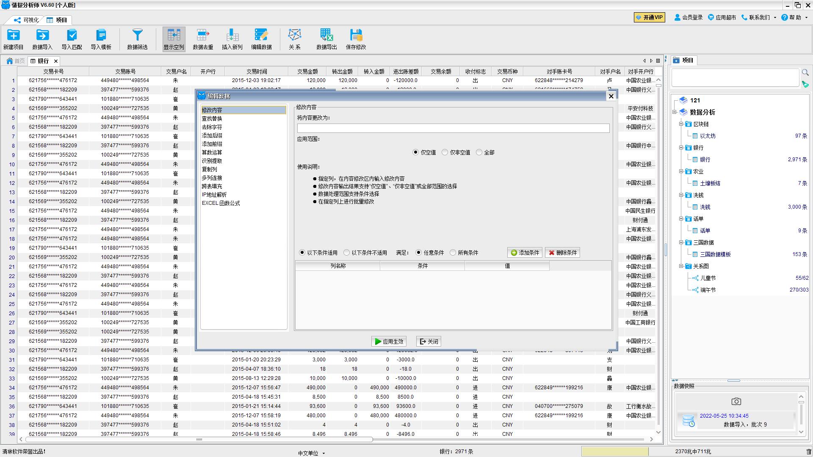Run the 数据去重 tool
This screenshot has height=457, width=813.
(203, 39)
